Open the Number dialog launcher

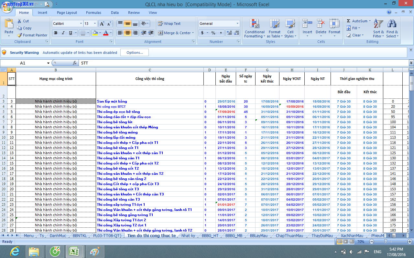click(238, 42)
